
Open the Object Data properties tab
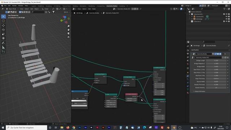[x=188, y=89]
